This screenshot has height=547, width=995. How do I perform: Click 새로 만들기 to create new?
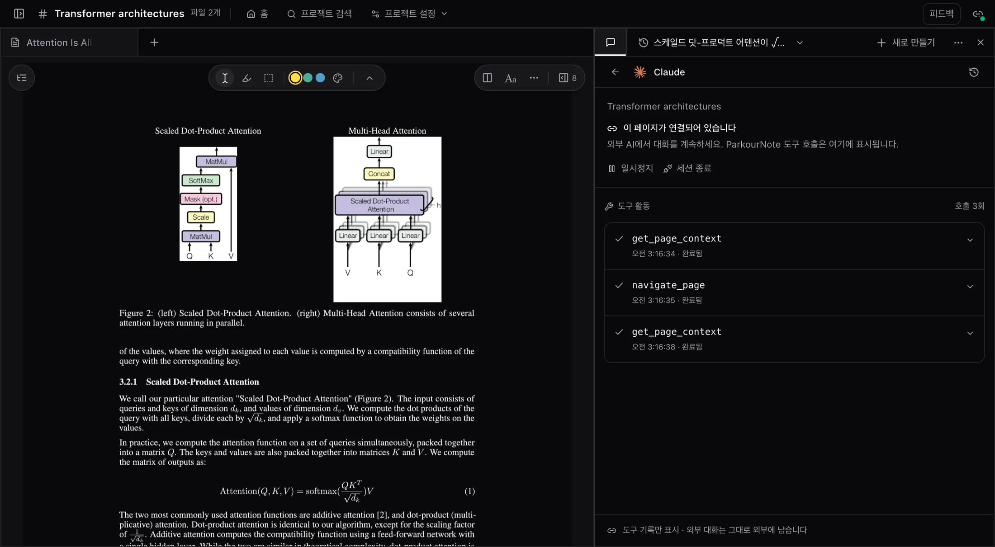pos(906,42)
